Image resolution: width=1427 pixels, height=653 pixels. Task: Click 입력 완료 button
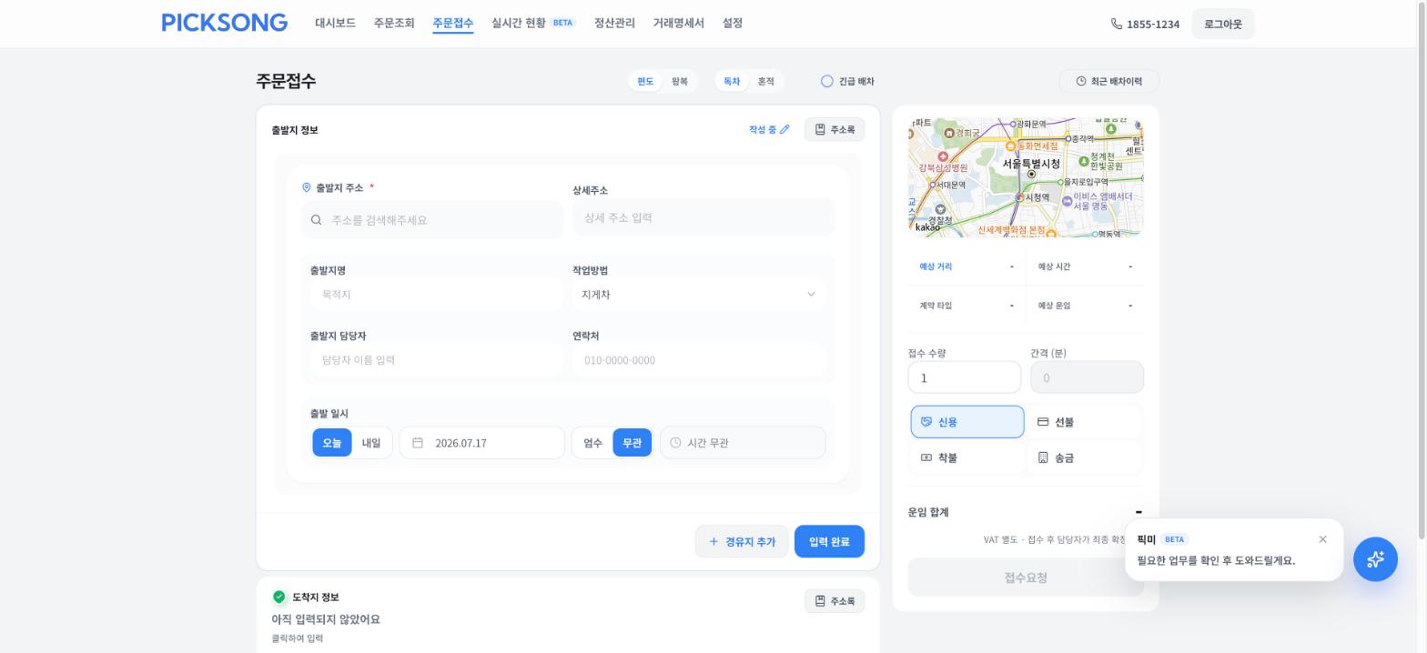coord(829,541)
